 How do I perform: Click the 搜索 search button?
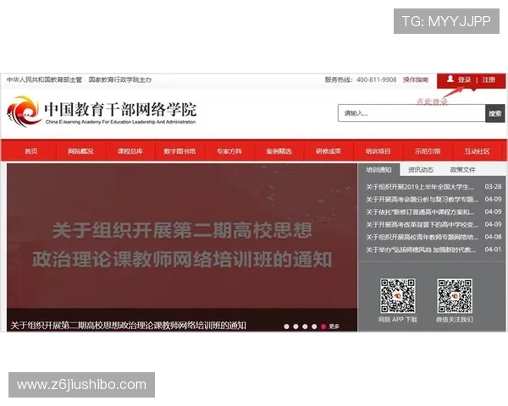tap(495, 113)
